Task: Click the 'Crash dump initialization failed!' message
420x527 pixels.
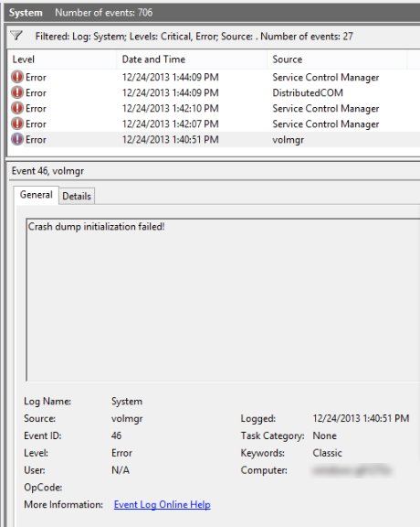Action: pos(96,227)
